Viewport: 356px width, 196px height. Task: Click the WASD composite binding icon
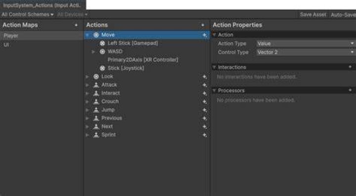click(x=103, y=51)
